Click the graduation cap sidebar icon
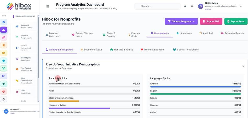248x118 pixels. [x=3, y=53]
